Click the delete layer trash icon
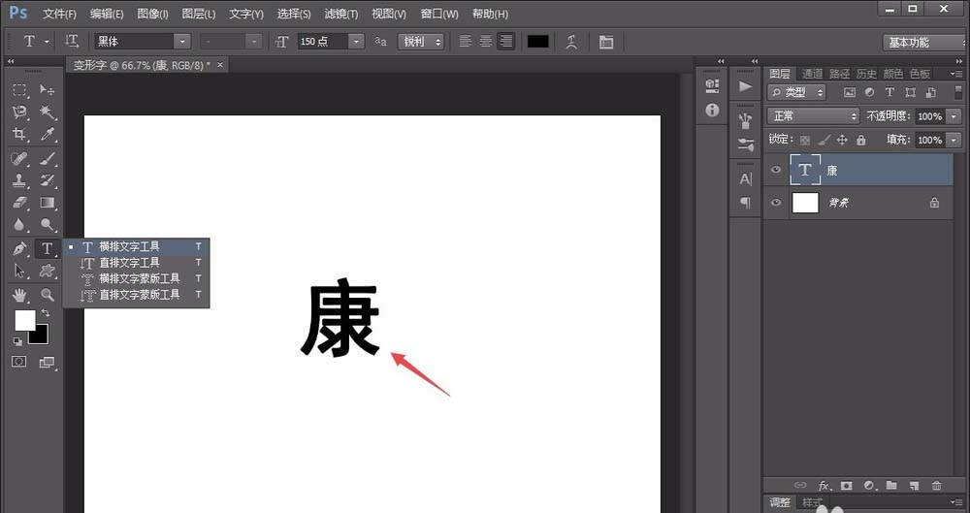Viewport: 970px width, 513px height. [937, 486]
